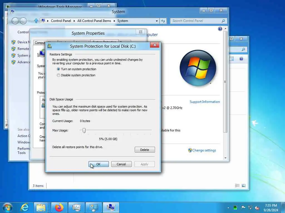The width and height of the screenshot is (285, 213).
Task: Launch Firefox from the taskbar
Action: click(x=59, y=207)
